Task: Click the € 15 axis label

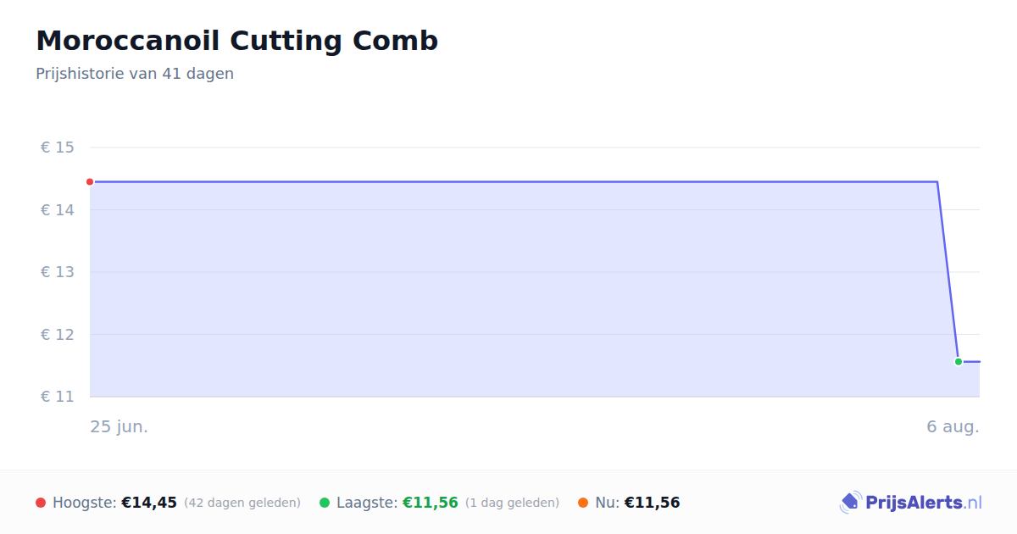Action: click(58, 147)
